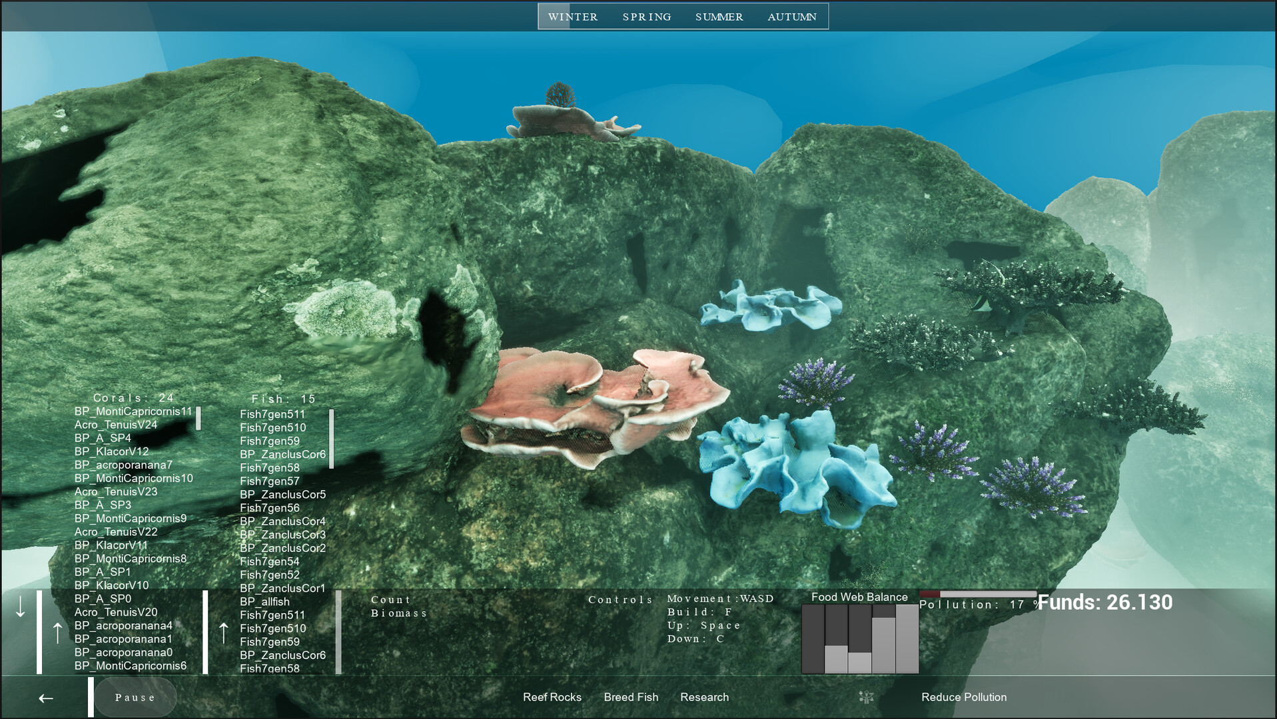Select BP_acroporanana7 coral entry
Screen dimensions: 1277x719
click(x=123, y=465)
